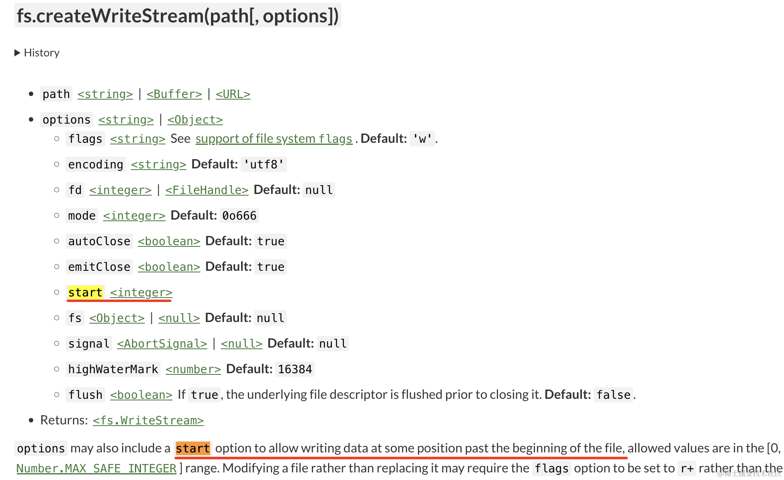Open the URL type link
Image resolution: width=784 pixels, height=480 pixels.
(x=233, y=94)
